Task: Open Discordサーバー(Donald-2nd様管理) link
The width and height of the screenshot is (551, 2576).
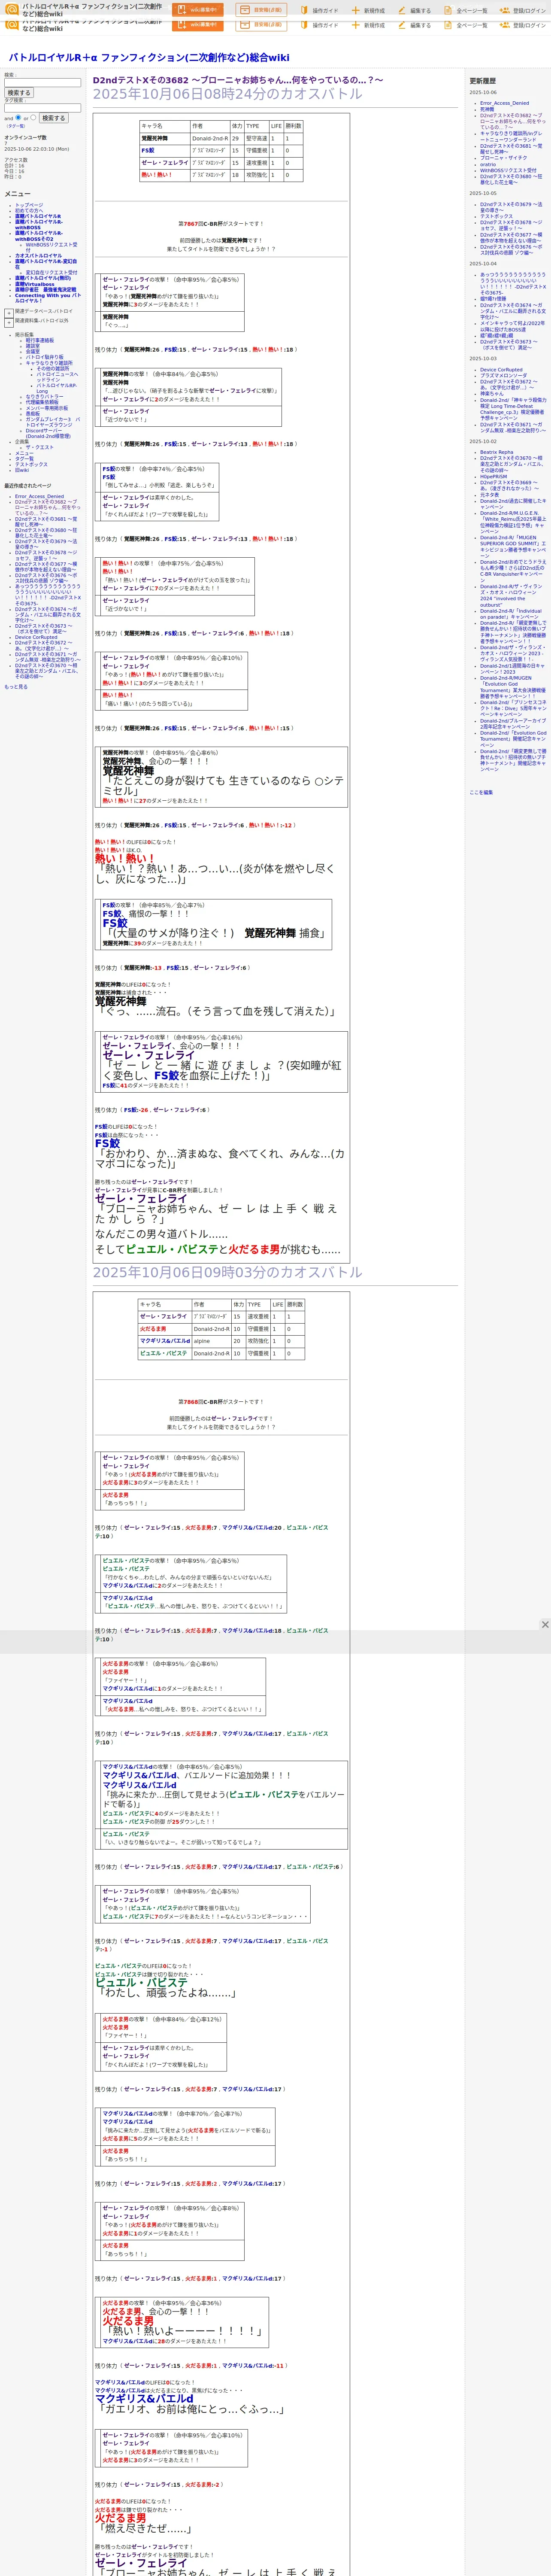Action: click(x=48, y=433)
